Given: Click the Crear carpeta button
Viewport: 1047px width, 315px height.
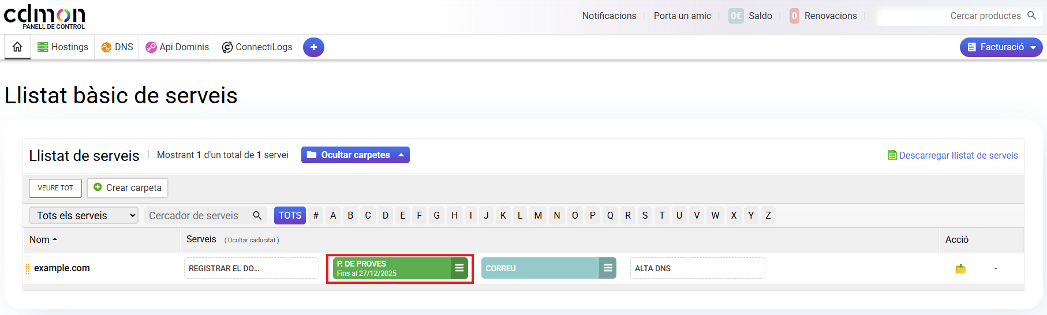Looking at the screenshot, I should tap(128, 188).
